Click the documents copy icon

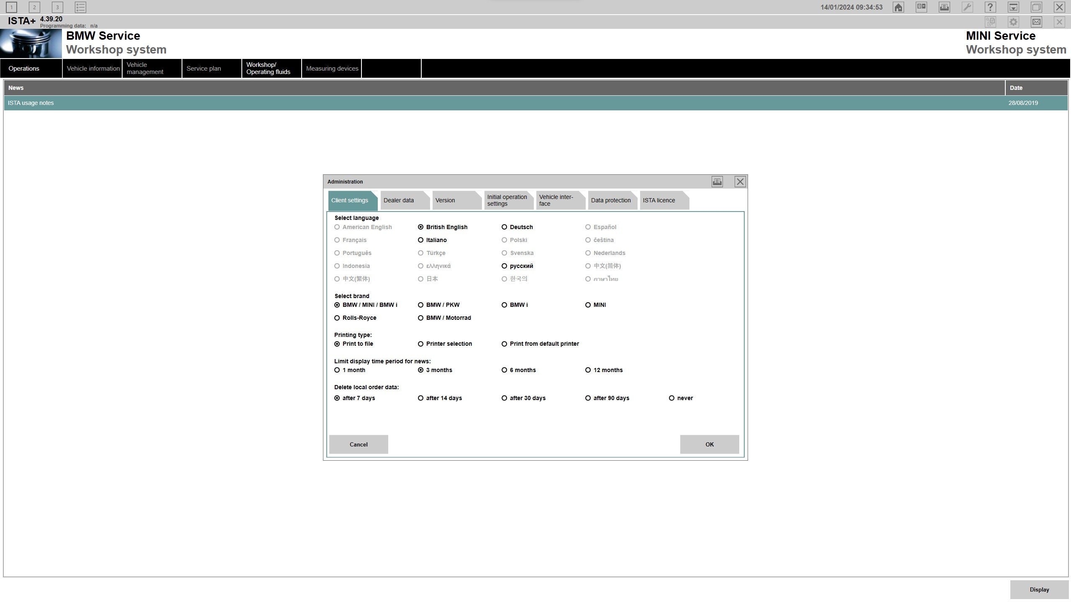tap(990, 22)
